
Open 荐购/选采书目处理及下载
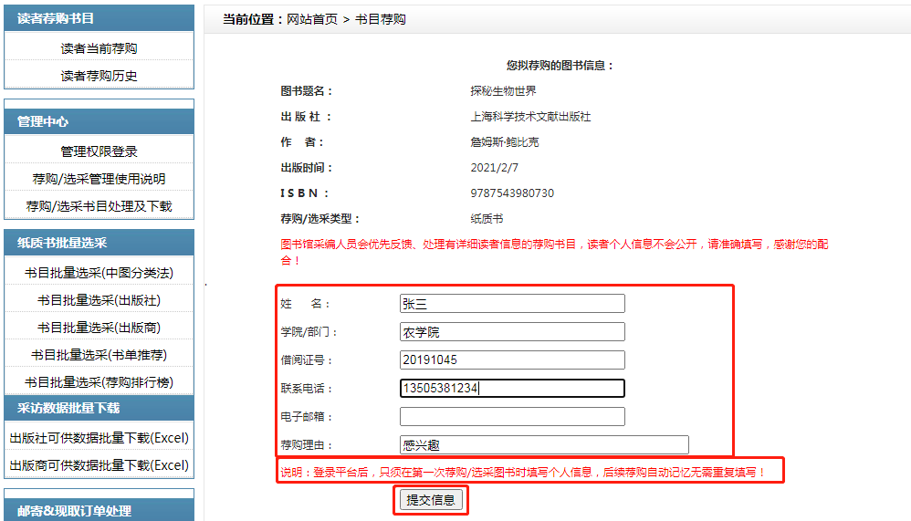tap(99, 206)
